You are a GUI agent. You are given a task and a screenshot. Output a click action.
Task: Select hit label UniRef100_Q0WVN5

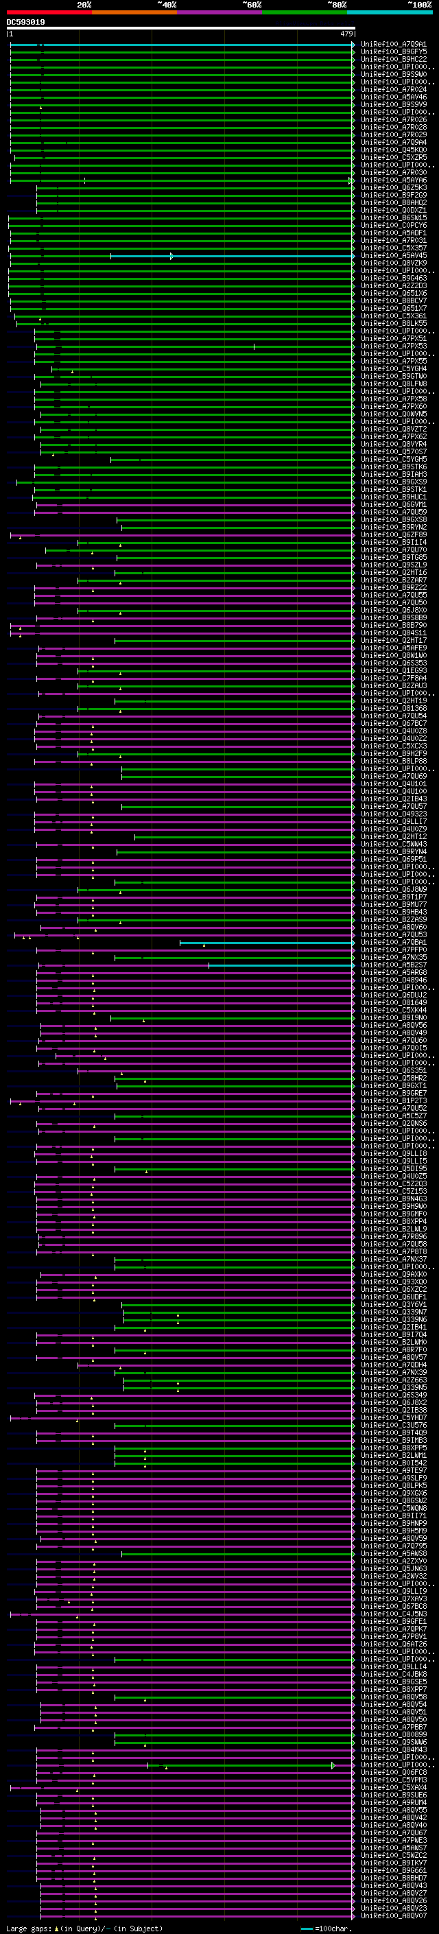pos(393,414)
